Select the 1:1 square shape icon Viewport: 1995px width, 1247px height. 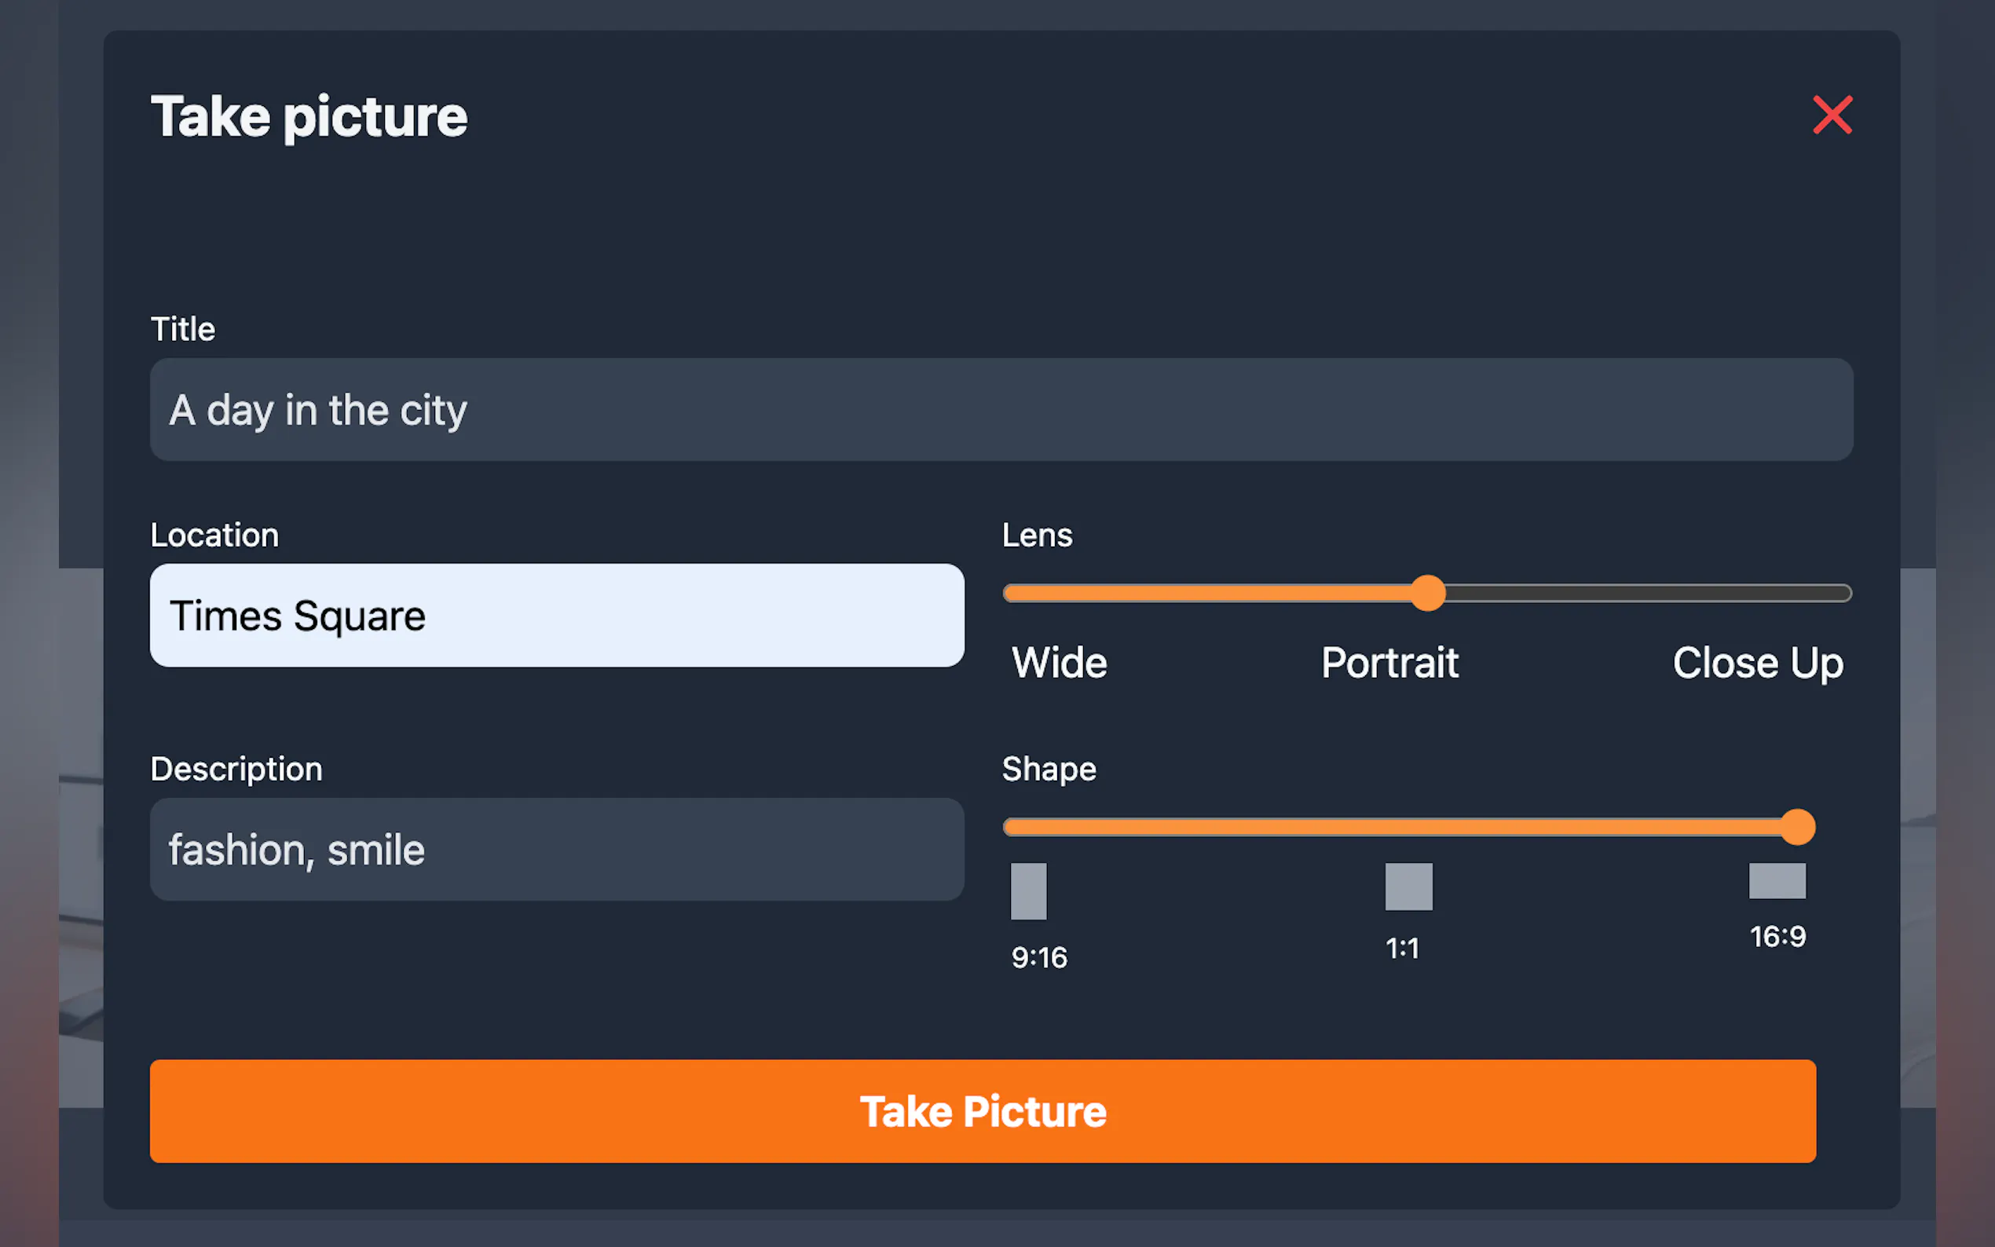tap(1408, 887)
